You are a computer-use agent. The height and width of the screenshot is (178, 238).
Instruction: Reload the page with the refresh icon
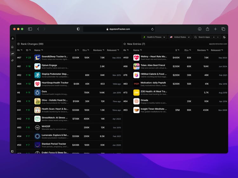152,29
